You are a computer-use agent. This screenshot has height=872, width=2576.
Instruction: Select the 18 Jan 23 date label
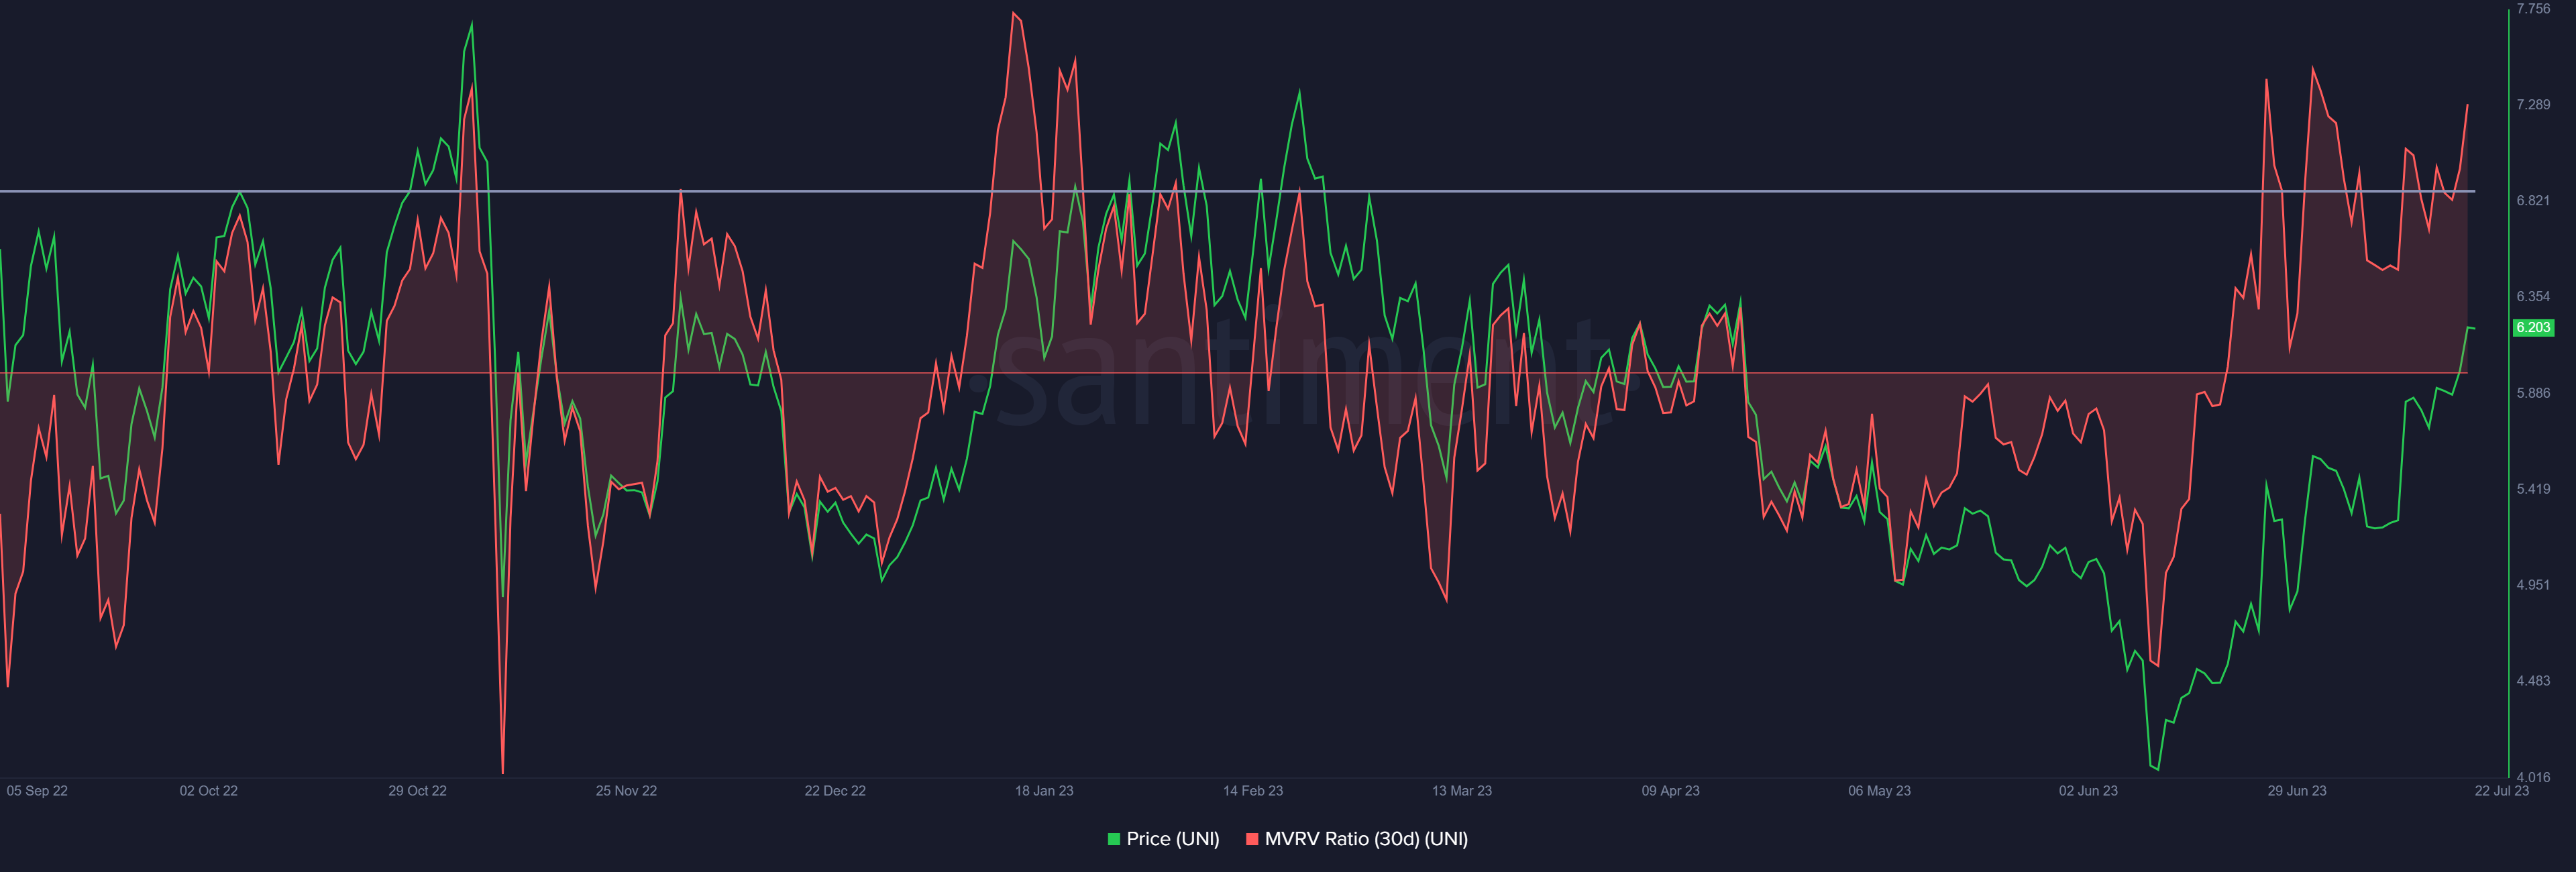(x=1044, y=791)
